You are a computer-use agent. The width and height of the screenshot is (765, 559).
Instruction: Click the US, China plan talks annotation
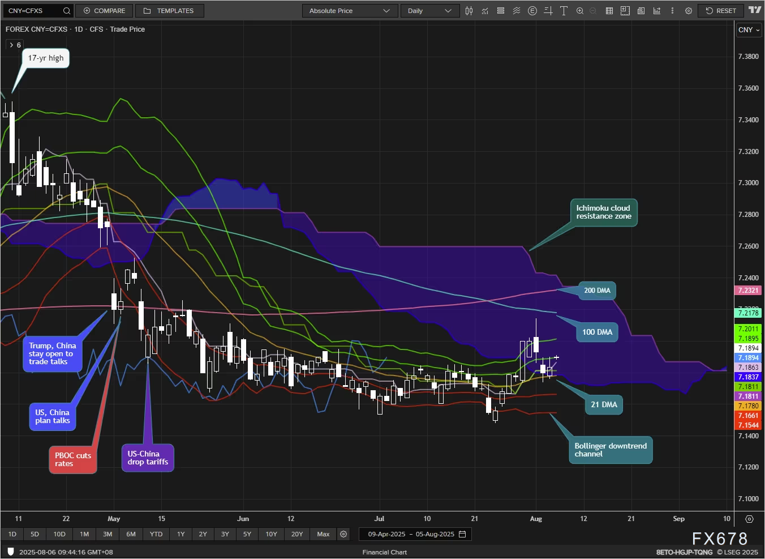[x=53, y=416]
